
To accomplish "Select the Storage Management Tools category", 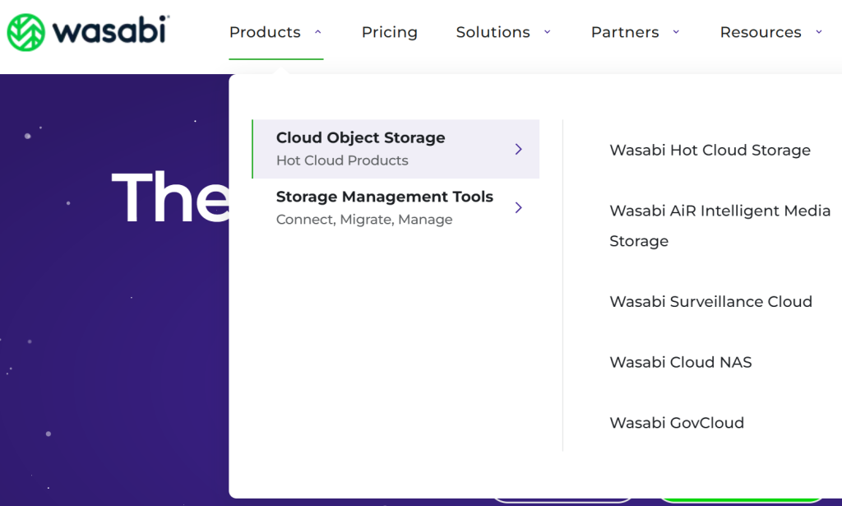I will (x=396, y=208).
